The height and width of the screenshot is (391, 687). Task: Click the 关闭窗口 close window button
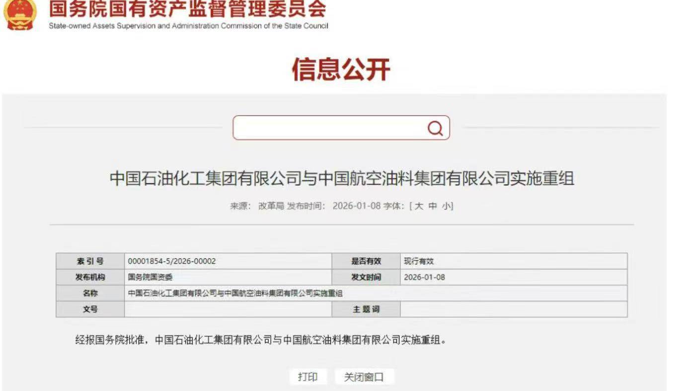coord(364,377)
